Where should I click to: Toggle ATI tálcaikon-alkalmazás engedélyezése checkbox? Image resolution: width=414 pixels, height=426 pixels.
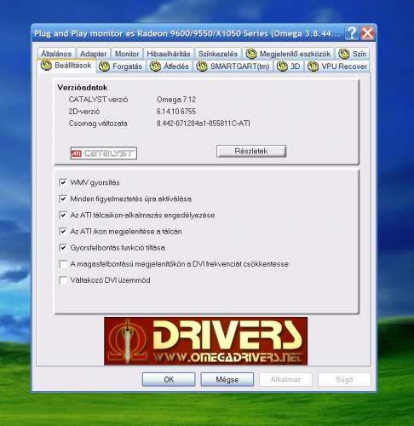pyautogui.click(x=63, y=215)
